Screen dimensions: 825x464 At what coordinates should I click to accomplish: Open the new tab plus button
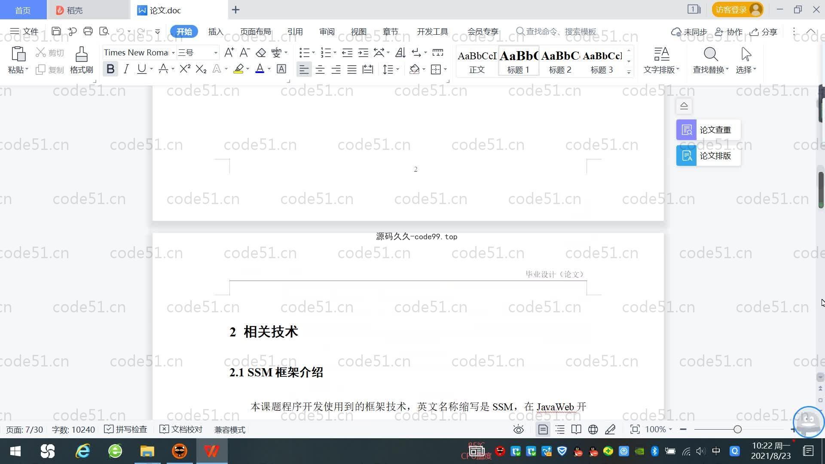235,10
